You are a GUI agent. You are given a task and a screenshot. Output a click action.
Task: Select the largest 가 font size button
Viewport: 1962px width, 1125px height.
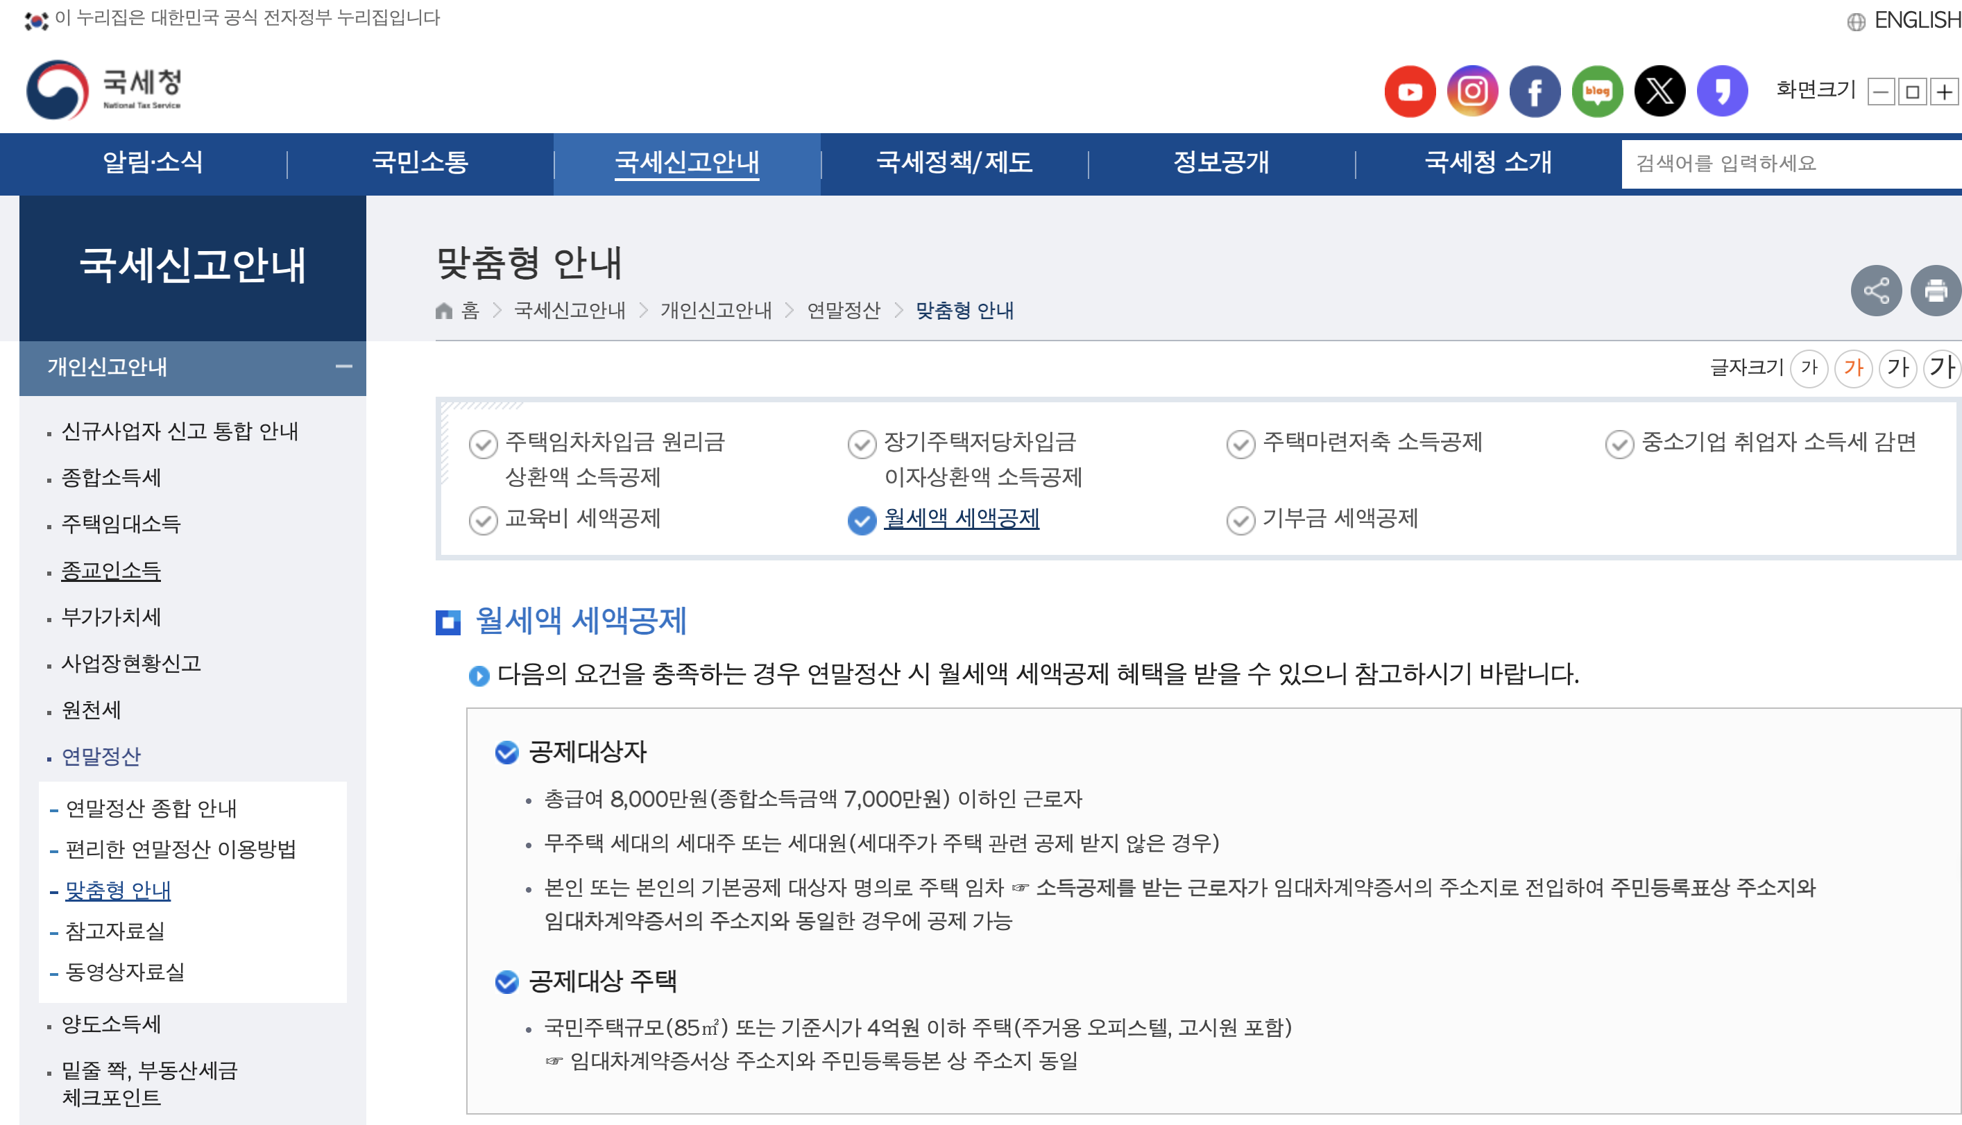(1943, 367)
